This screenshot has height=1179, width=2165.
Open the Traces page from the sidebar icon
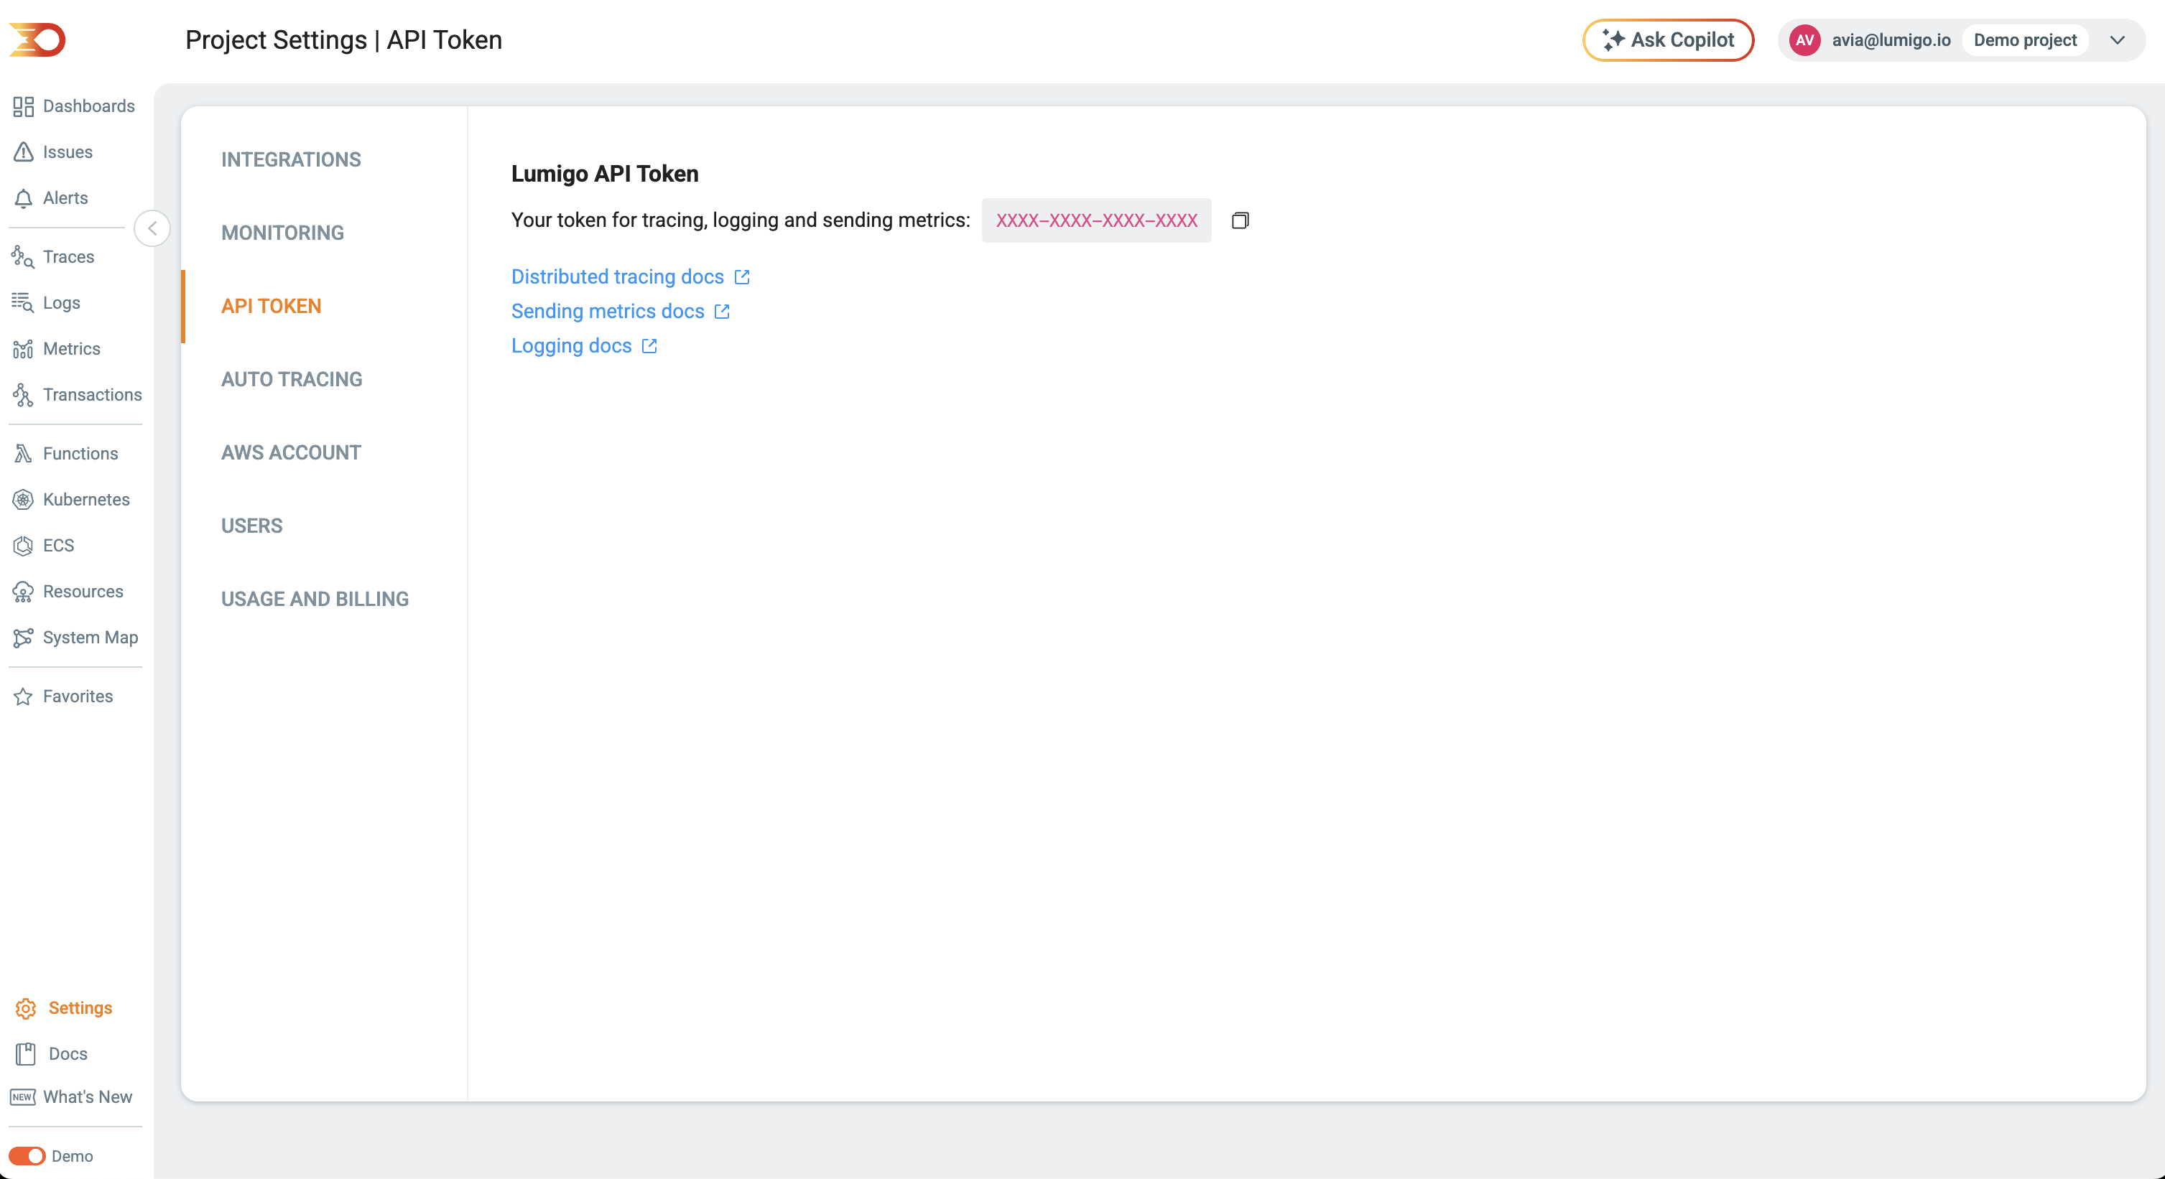coord(23,257)
